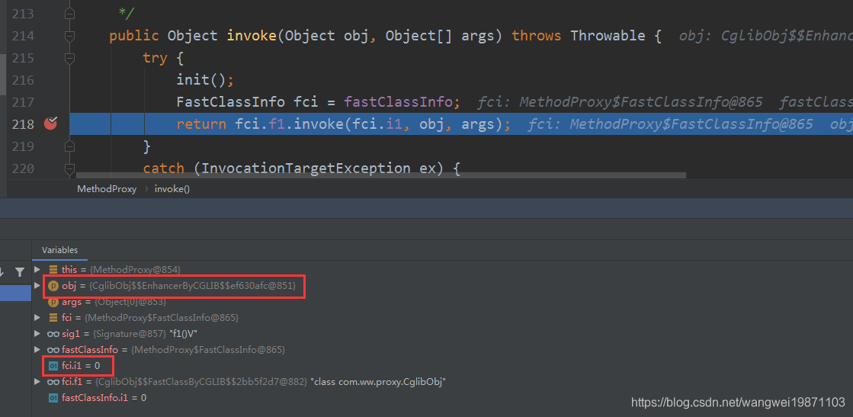The width and height of the screenshot is (853, 417).
Task: Click 'fci.i1' argument on highlighted line 218
Action: point(377,125)
